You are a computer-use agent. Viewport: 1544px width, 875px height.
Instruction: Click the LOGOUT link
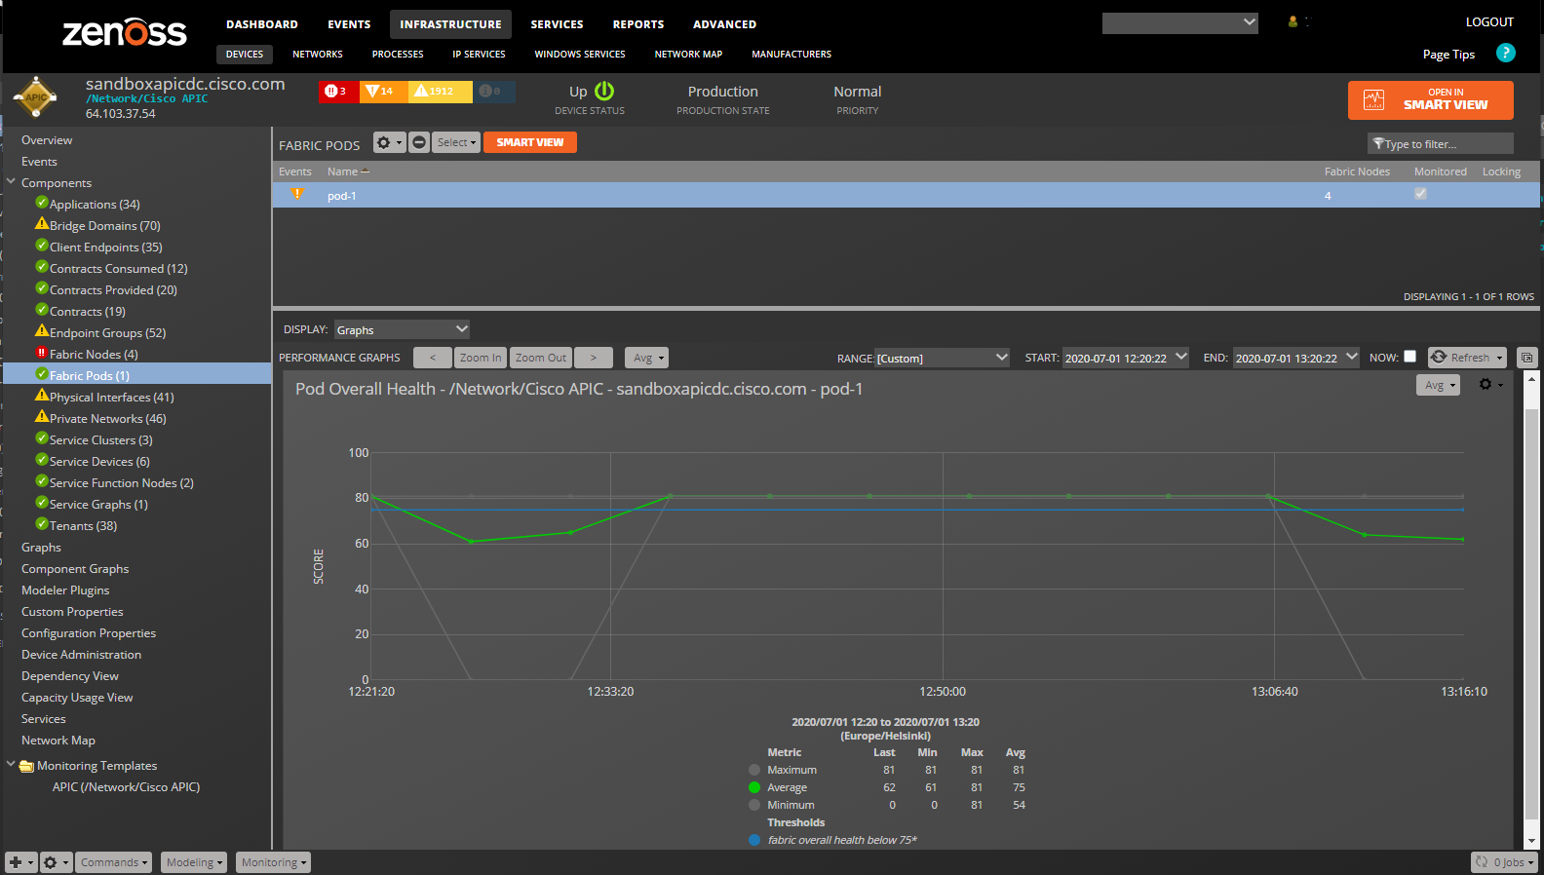click(1489, 21)
